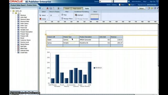The image size is (168, 95).
Task: Click the tallest Portable chart bar
Action: 57,69
